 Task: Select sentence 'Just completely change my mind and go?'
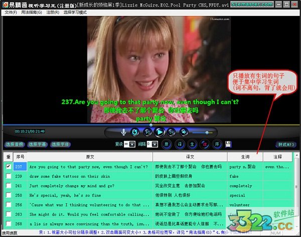pos(72,186)
